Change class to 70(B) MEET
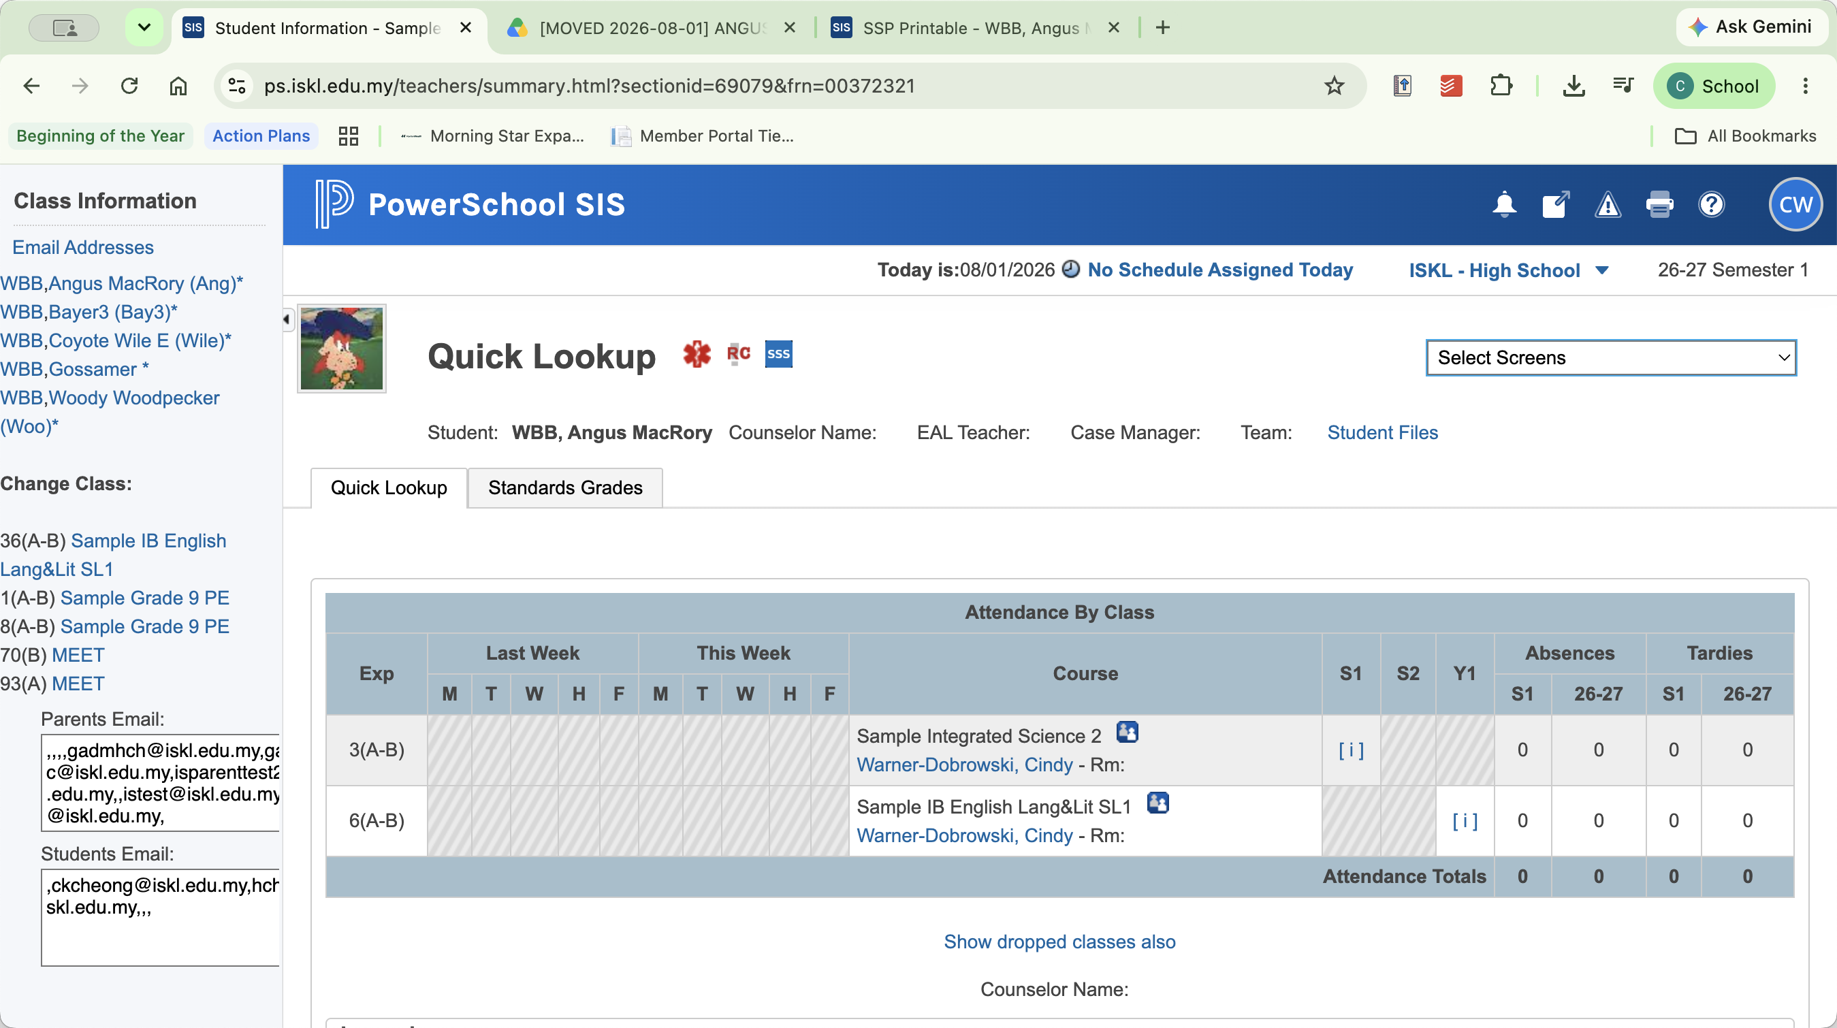This screenshot has height=1028, width=1837. (x=78, y=654)
